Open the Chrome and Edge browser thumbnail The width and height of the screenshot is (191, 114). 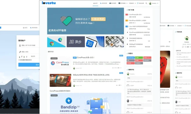point(56,42)
